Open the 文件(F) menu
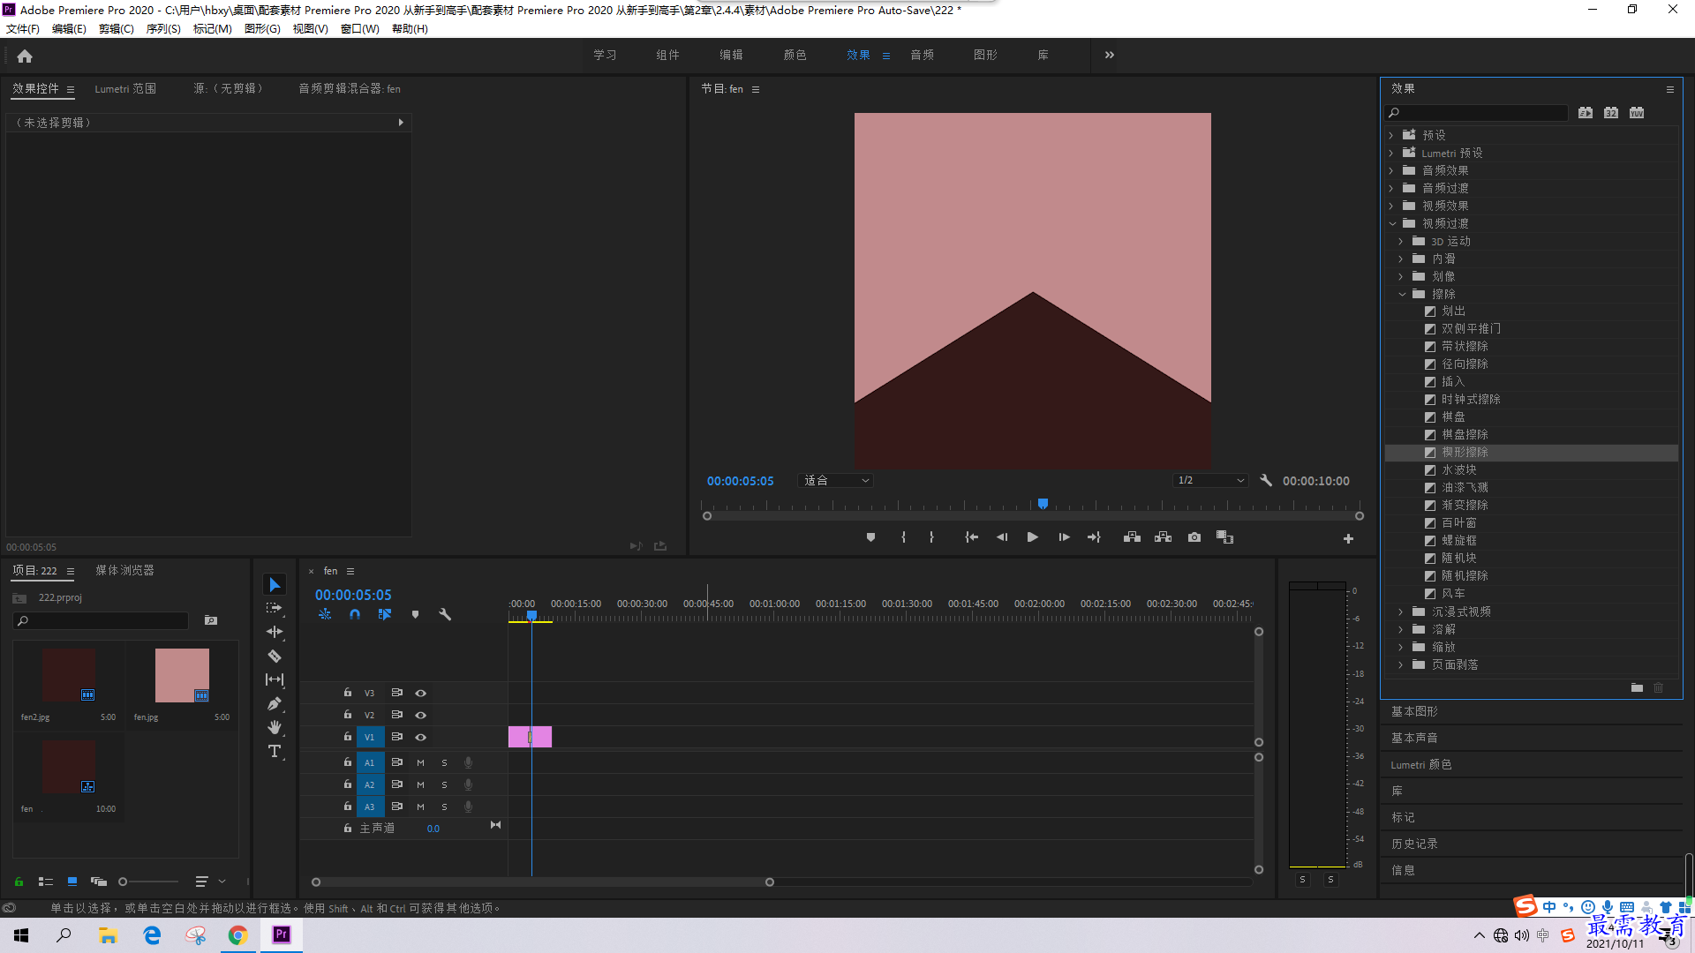The width and height of the screenshot is (1695, 953). (x=23, y=29)
